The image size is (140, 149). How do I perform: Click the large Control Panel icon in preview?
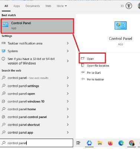pos(120,25)
